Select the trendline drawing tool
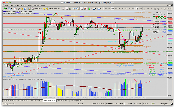 [x=151, y=8]
